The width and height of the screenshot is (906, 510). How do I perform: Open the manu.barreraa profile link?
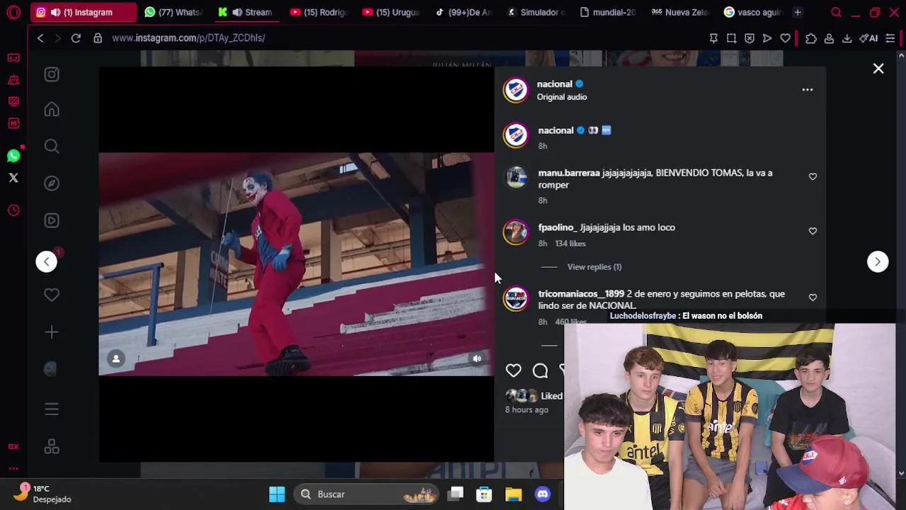(569, 173)
